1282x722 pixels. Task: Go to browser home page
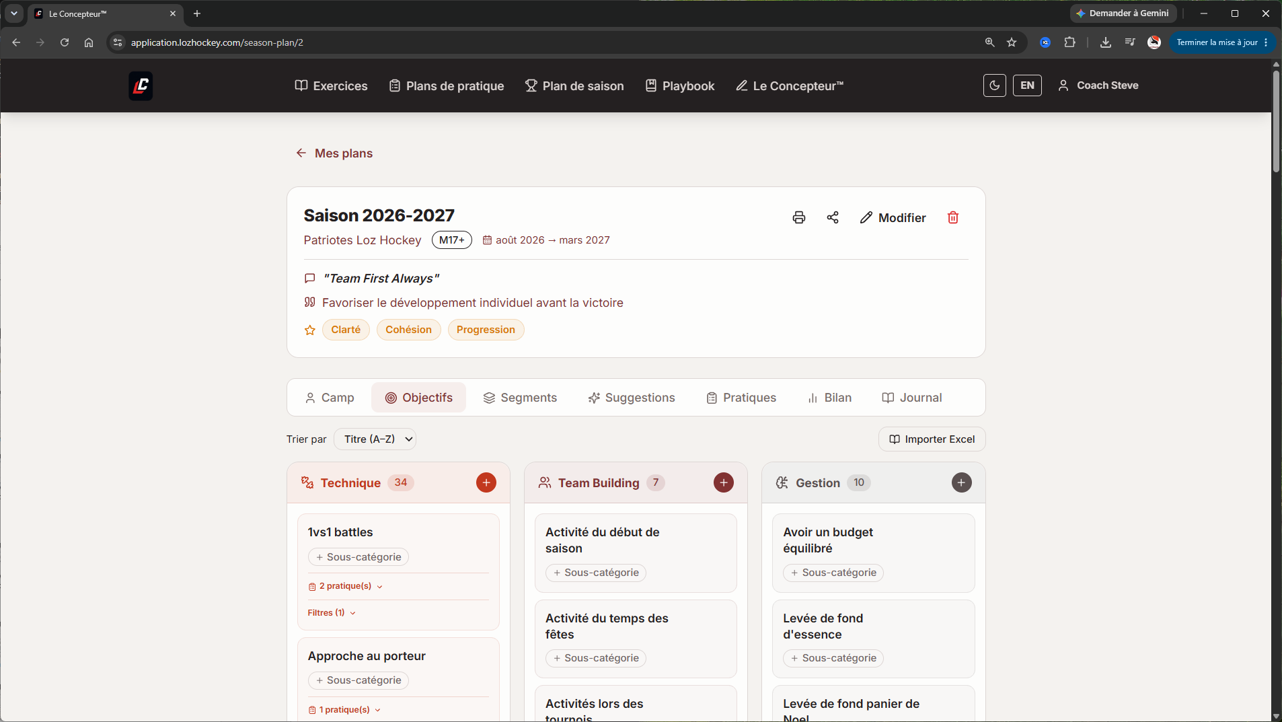[x=89, y=42]
